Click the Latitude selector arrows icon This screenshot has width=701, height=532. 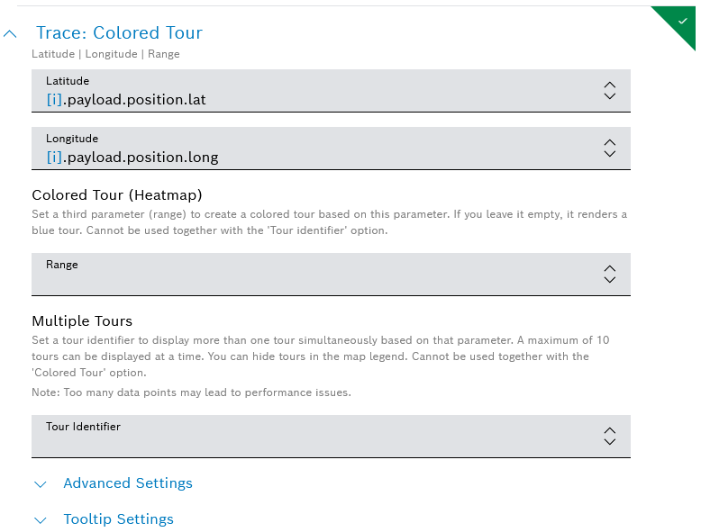tap(610, 90)
